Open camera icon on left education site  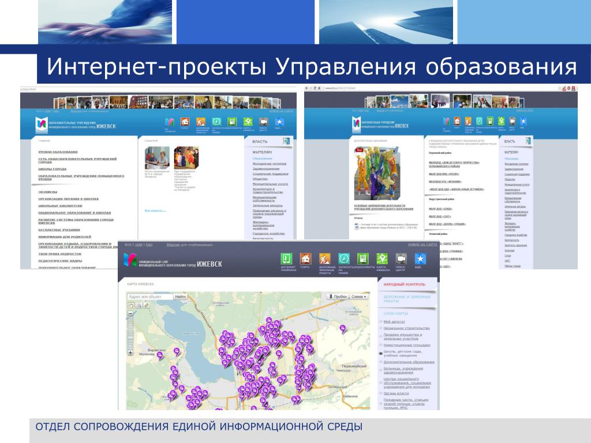click(263, 122)
